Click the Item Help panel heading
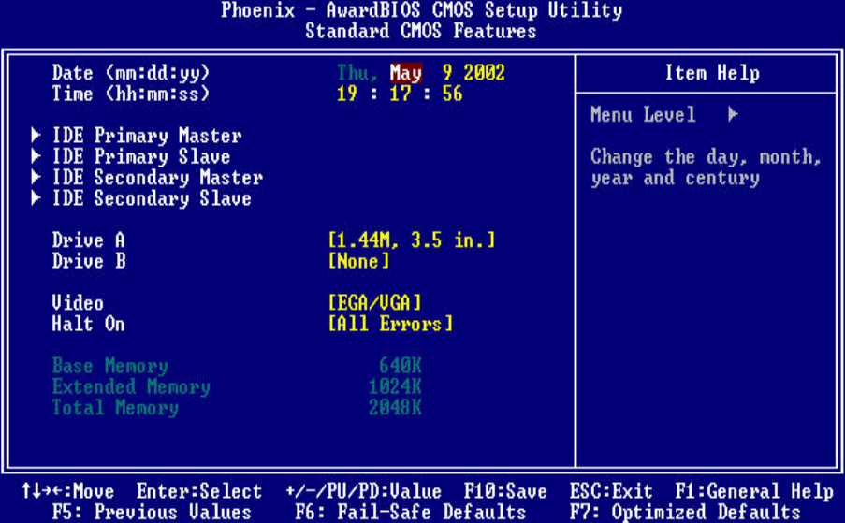This screenshot has height=523, width=845. (712, 73)
